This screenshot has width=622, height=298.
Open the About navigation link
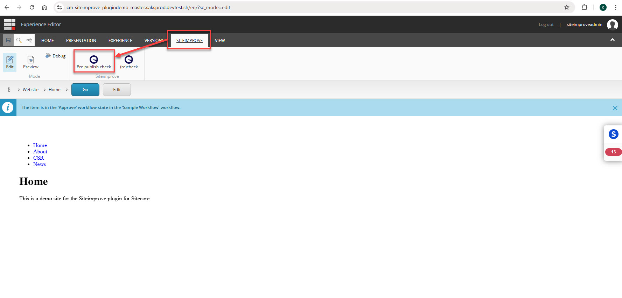click(40, 152)
